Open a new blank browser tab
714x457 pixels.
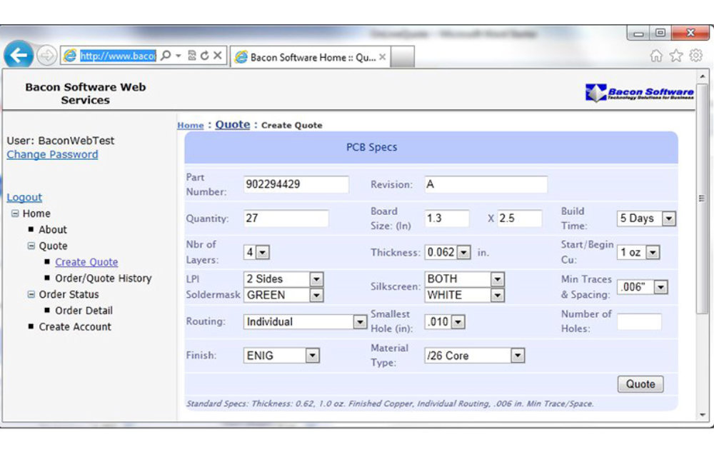coord(403,57)
